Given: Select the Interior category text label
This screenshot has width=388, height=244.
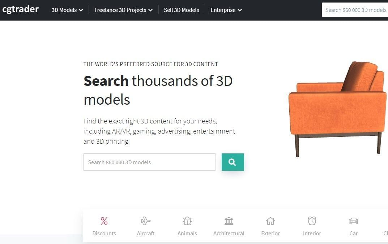Looking at the screenshot, I should tap(312, 234).
